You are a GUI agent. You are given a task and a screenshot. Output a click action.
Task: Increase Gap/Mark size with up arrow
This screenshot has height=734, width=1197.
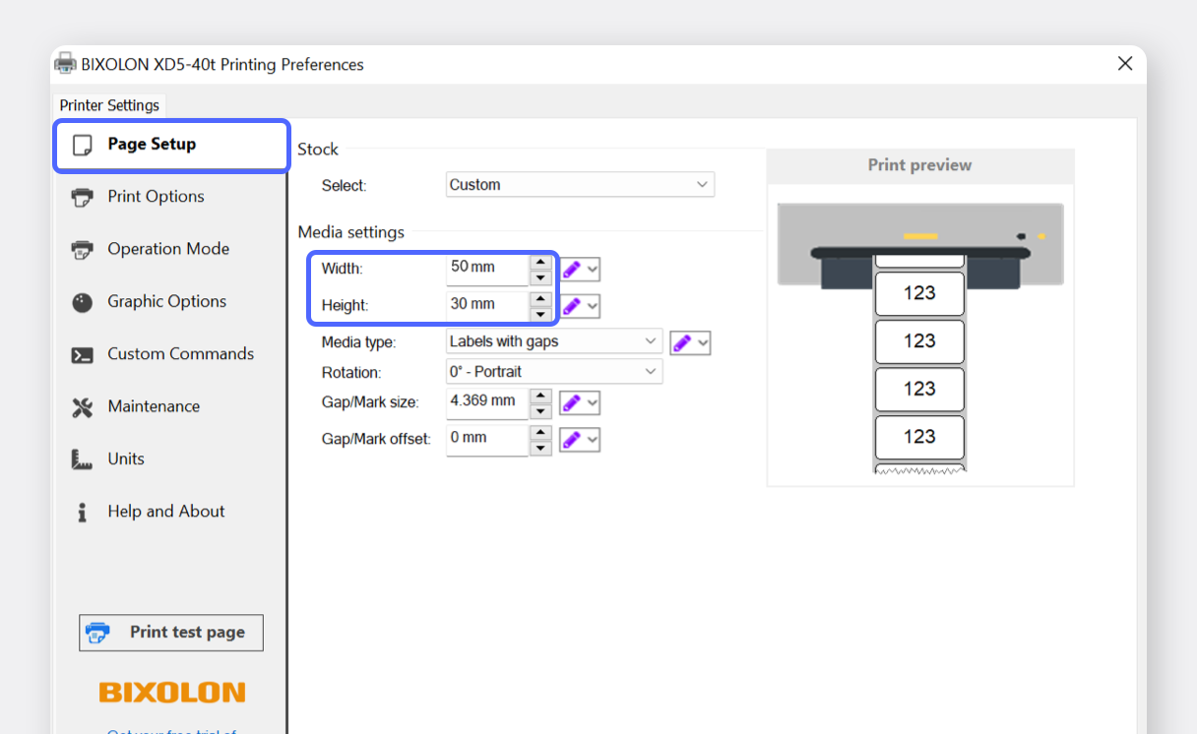[539, 396]
